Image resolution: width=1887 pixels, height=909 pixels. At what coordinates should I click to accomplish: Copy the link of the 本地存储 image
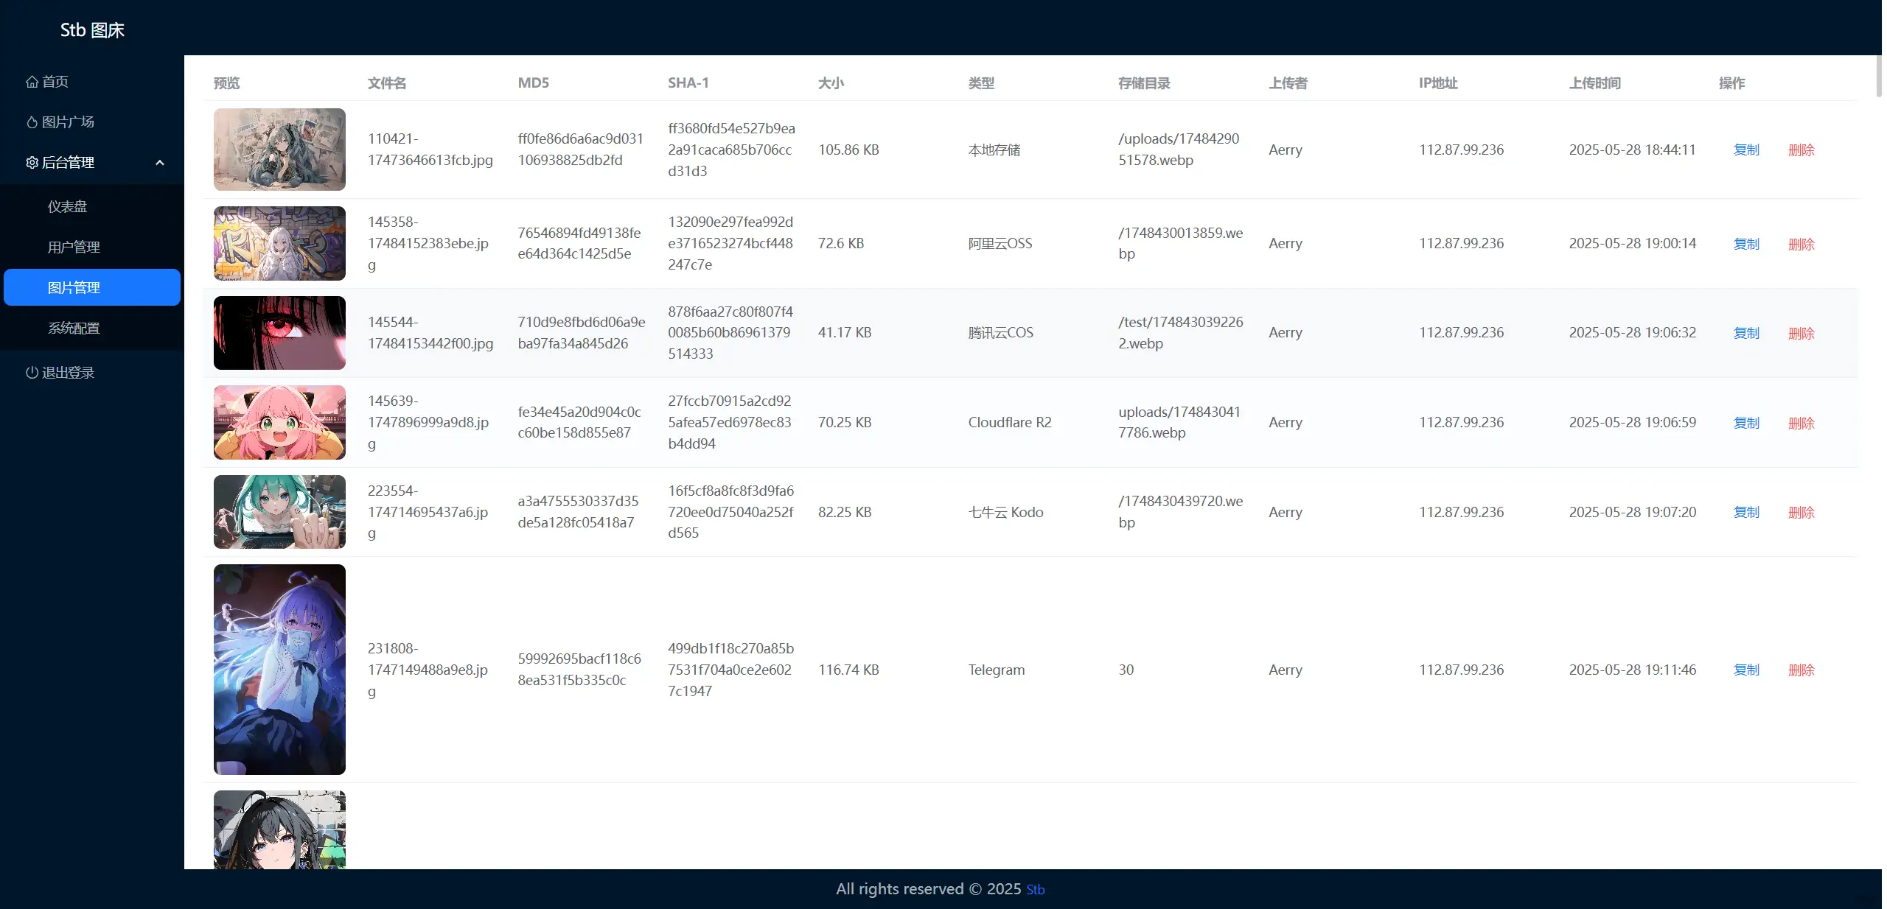click(x=1745, y=150)
